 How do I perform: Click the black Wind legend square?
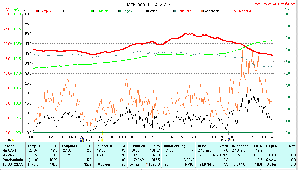(147, 11)
